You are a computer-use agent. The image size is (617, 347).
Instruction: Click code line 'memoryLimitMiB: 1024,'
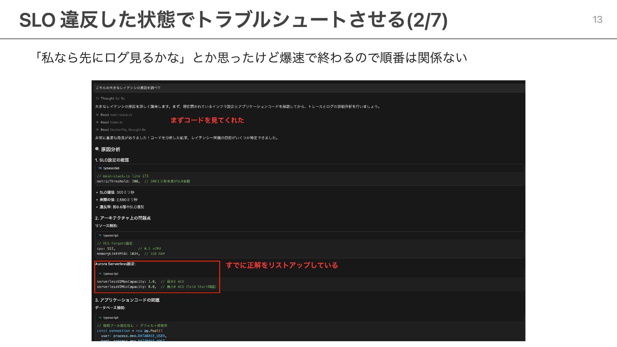click(x=118, y=254)
